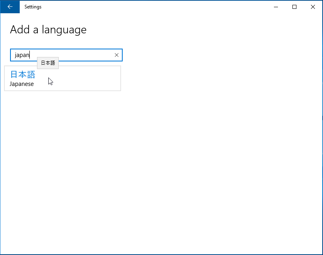Select the 日本語 Japanese language result
The height and width of the screenshot is (255, 323).
63,78
